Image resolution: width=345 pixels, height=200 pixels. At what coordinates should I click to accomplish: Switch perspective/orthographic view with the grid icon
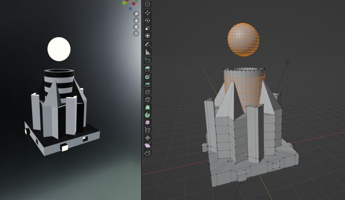[x=136, y=34]
